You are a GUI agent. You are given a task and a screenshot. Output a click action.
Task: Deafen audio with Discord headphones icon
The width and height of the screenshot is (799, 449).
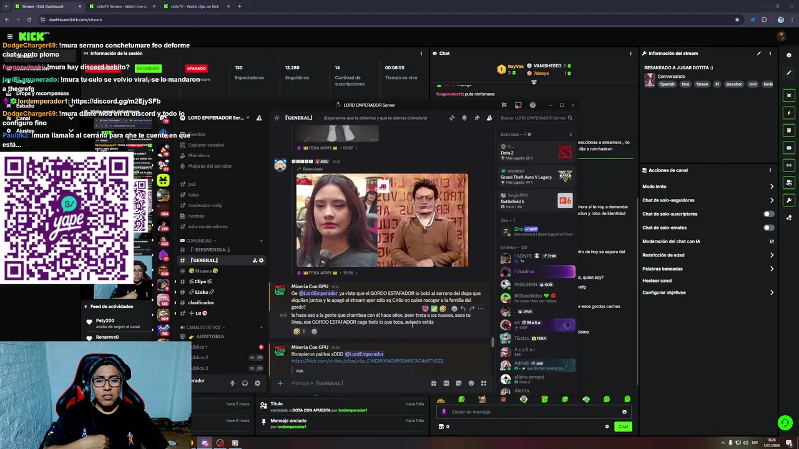coord(245,384)
